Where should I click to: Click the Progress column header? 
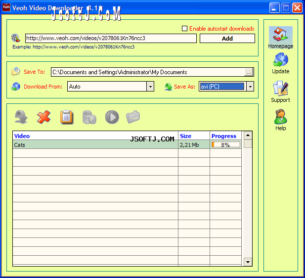[225, 136]
